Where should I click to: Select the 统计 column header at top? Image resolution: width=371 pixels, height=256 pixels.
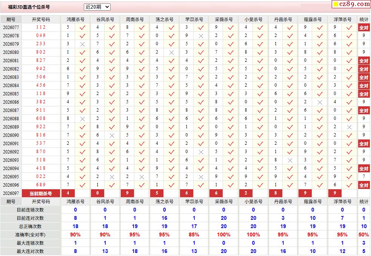[x=364, y=19]
